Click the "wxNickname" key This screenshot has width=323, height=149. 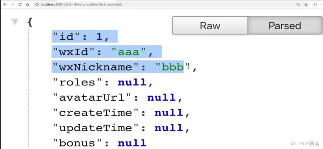tap(95, 67)
